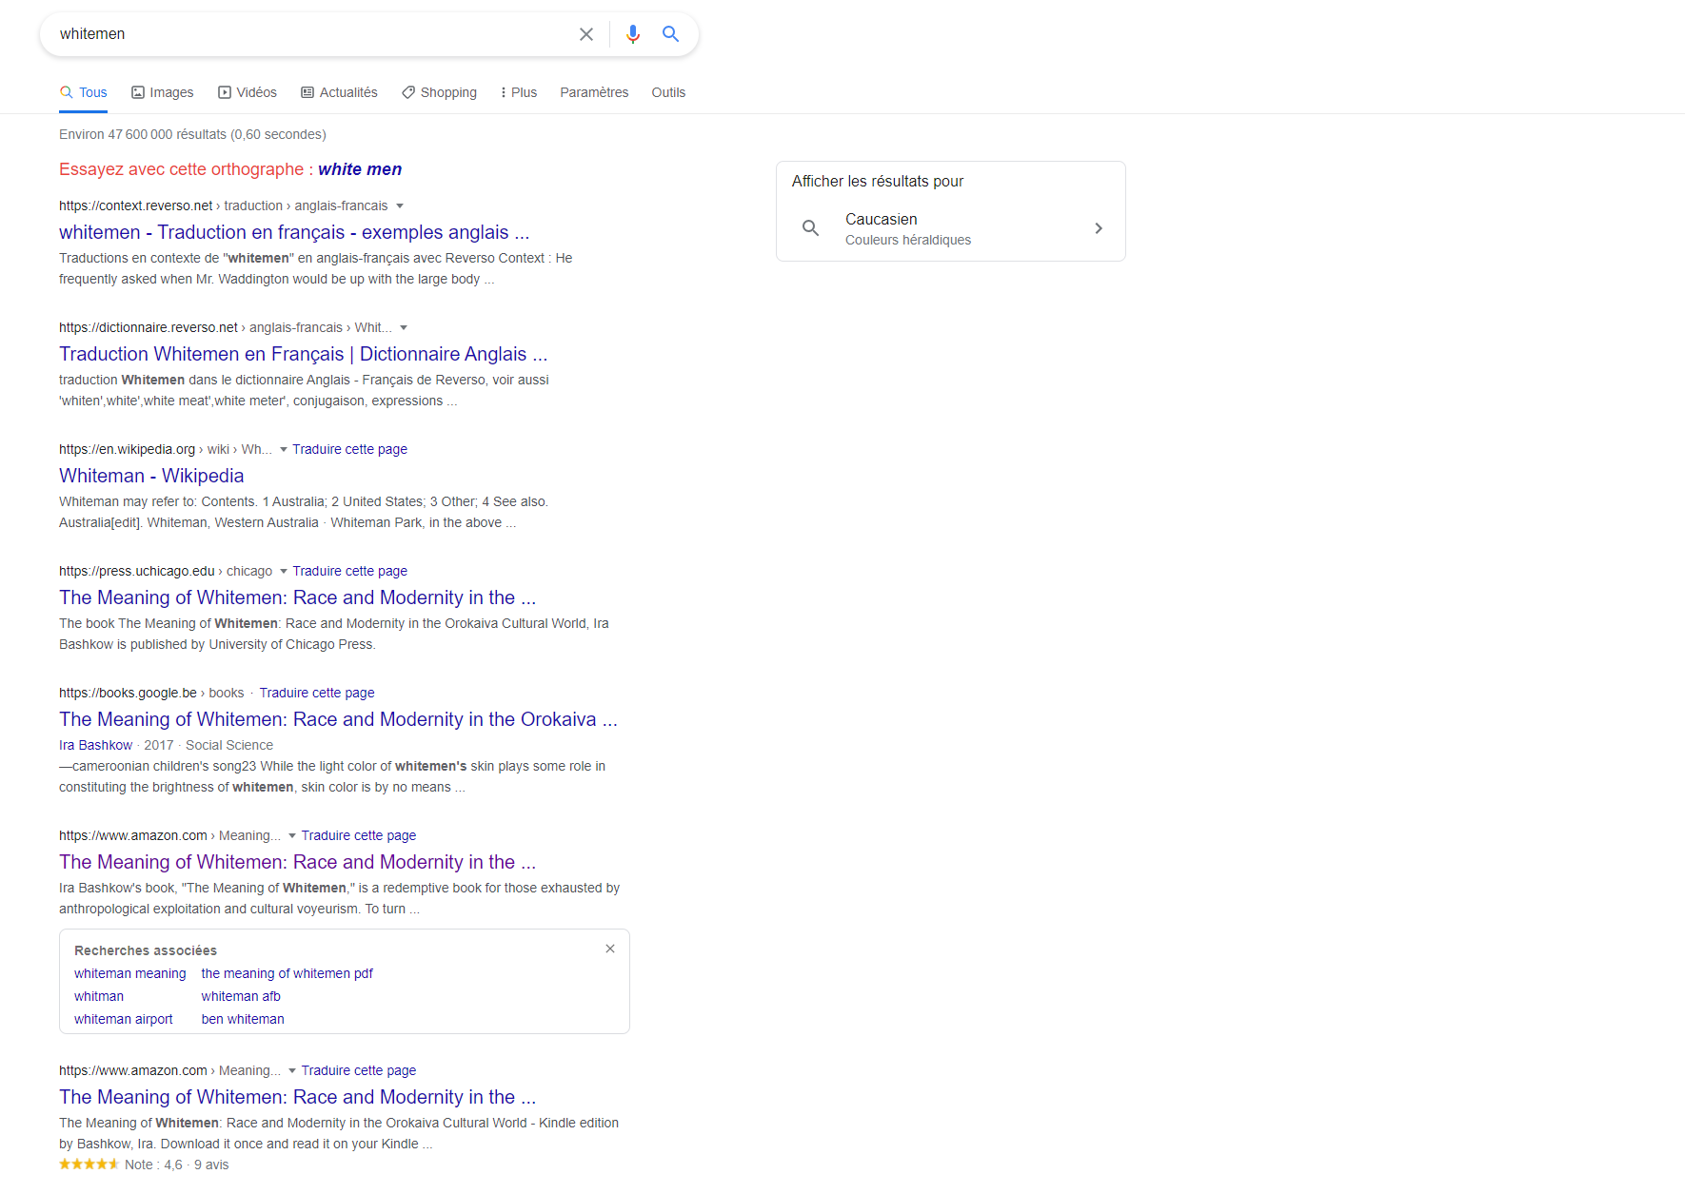Search related term 'ben whiteman'
The image size is (1685, 1194).
pyautogui.click(x=243, y=1019)
